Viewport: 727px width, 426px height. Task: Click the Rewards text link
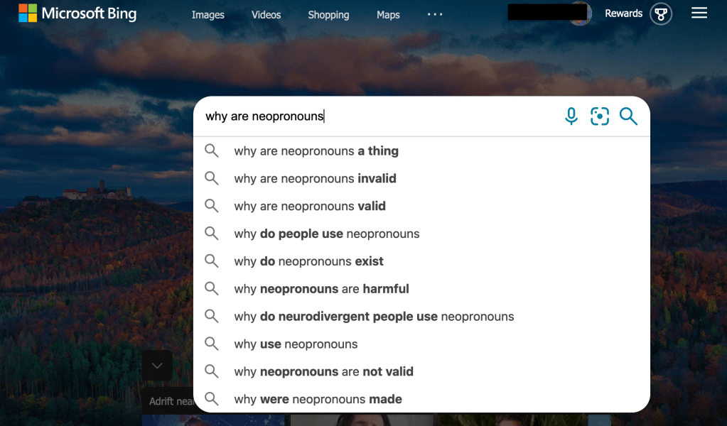623,13
